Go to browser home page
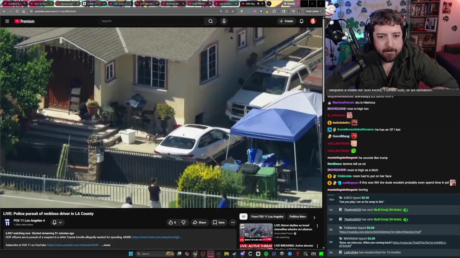The image size is (460, 258). pyautogui.click(x=24, y=11)
